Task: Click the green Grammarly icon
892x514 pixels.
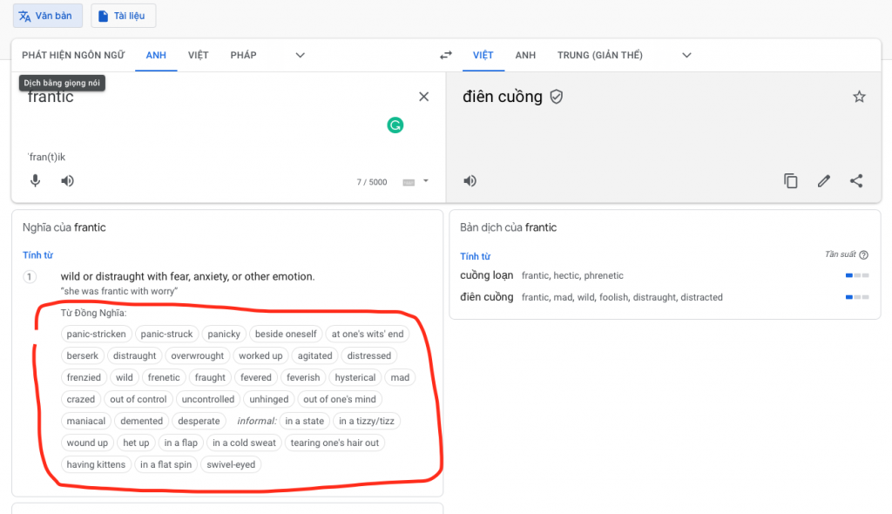Action: (x=395, y=125)
